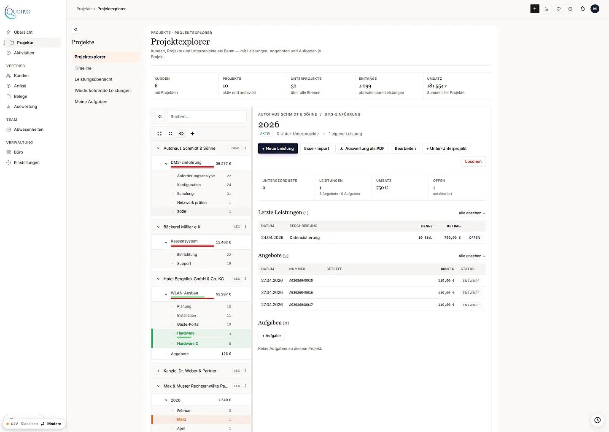
Task: Click the Löschen button
Action: coord(473,161)
